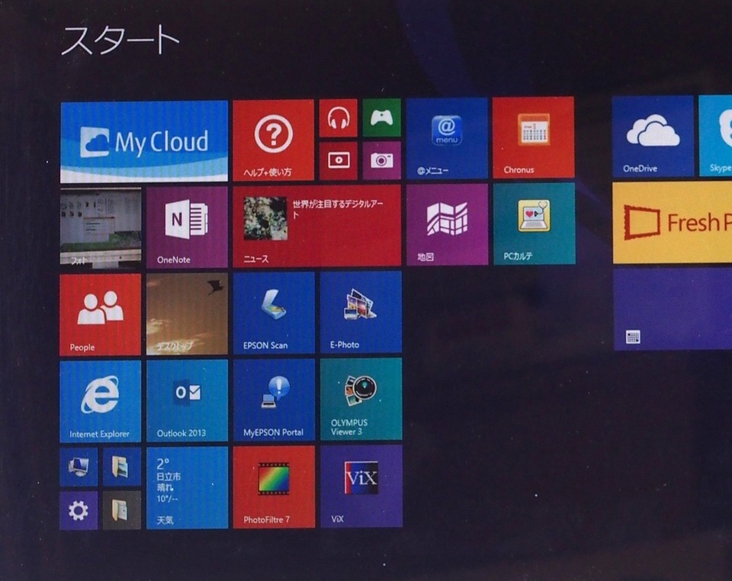Launch the OneNote tile
Image resolution: width=732 pixels, height=581 pixels.
click(x=188, y=227)
